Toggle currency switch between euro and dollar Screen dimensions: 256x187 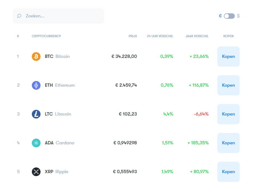coord(229,16)
